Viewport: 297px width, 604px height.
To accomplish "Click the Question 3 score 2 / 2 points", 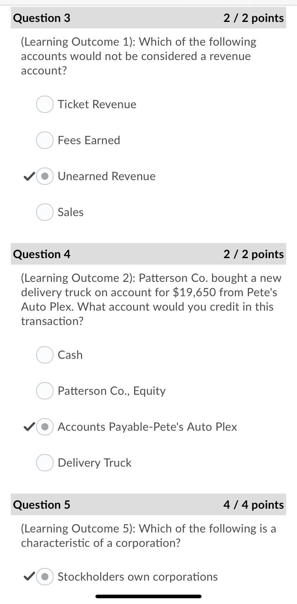I will tap(254, 18).
